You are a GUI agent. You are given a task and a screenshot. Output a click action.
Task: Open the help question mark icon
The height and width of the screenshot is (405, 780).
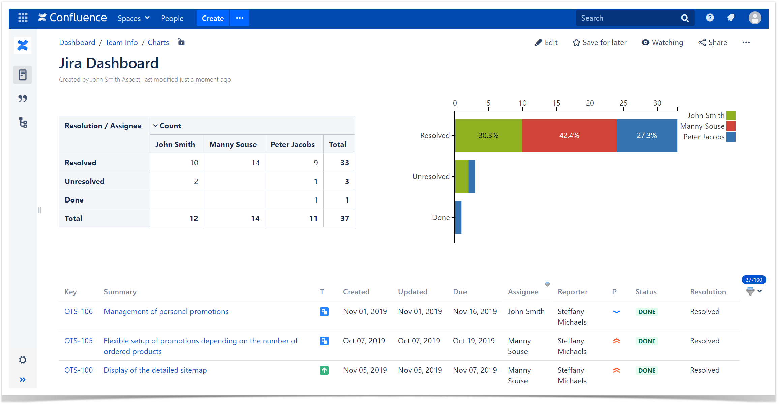710,18
